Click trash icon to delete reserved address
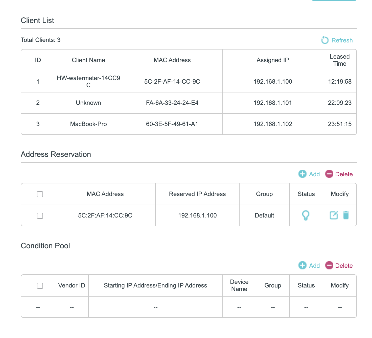The image size is (372, 338). click(346, 215)
